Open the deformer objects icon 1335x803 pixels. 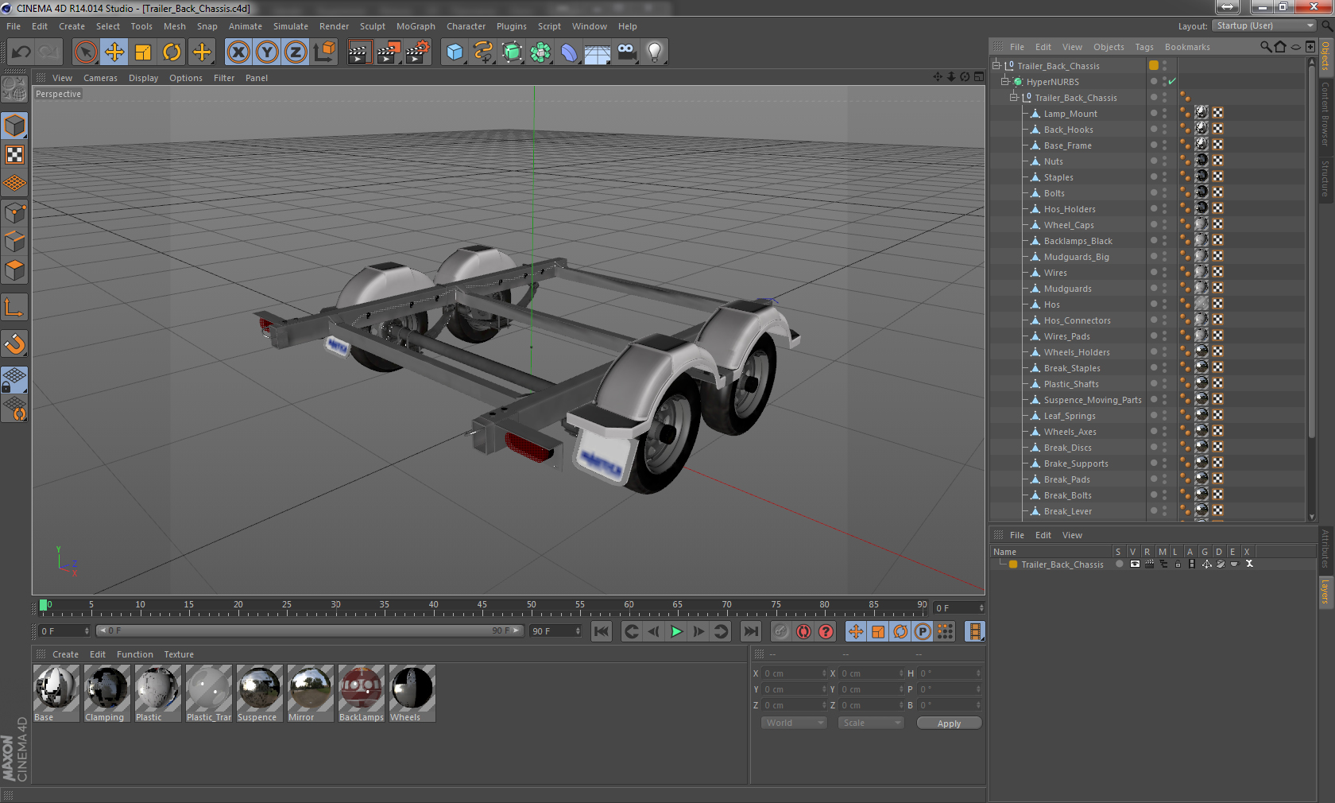tap(569, 52)
